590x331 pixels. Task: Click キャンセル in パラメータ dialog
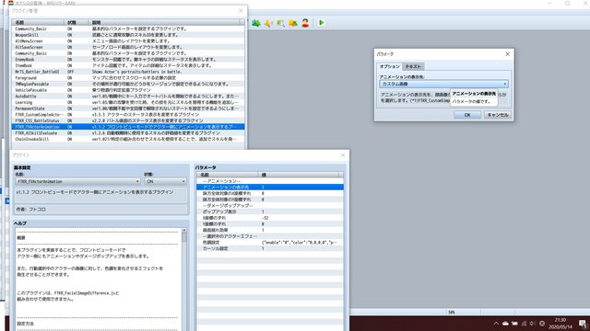(x=498, y=115)
